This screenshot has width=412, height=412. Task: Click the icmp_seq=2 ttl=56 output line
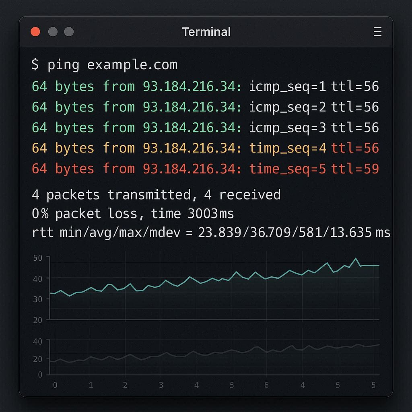pos(205,107)
